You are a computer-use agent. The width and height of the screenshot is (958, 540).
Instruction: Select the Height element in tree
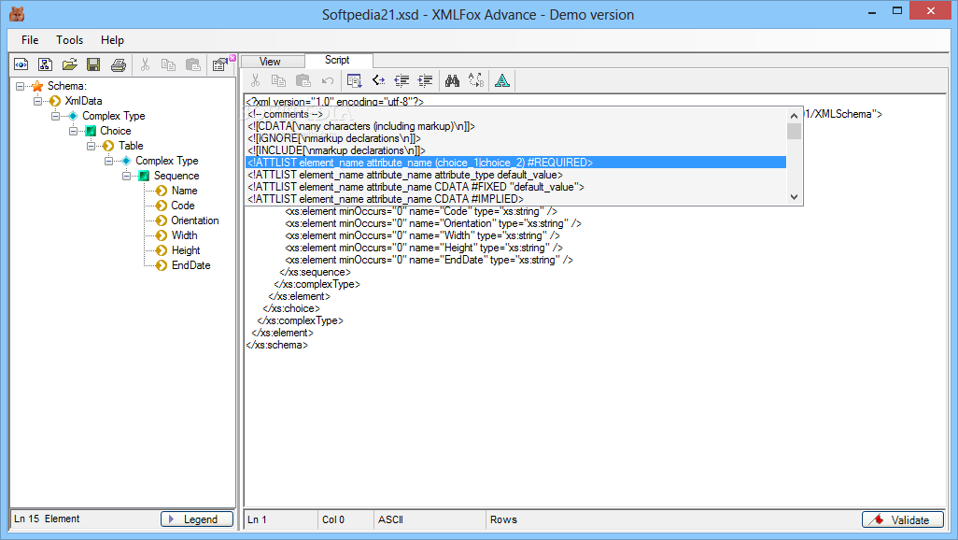(186, 250)
